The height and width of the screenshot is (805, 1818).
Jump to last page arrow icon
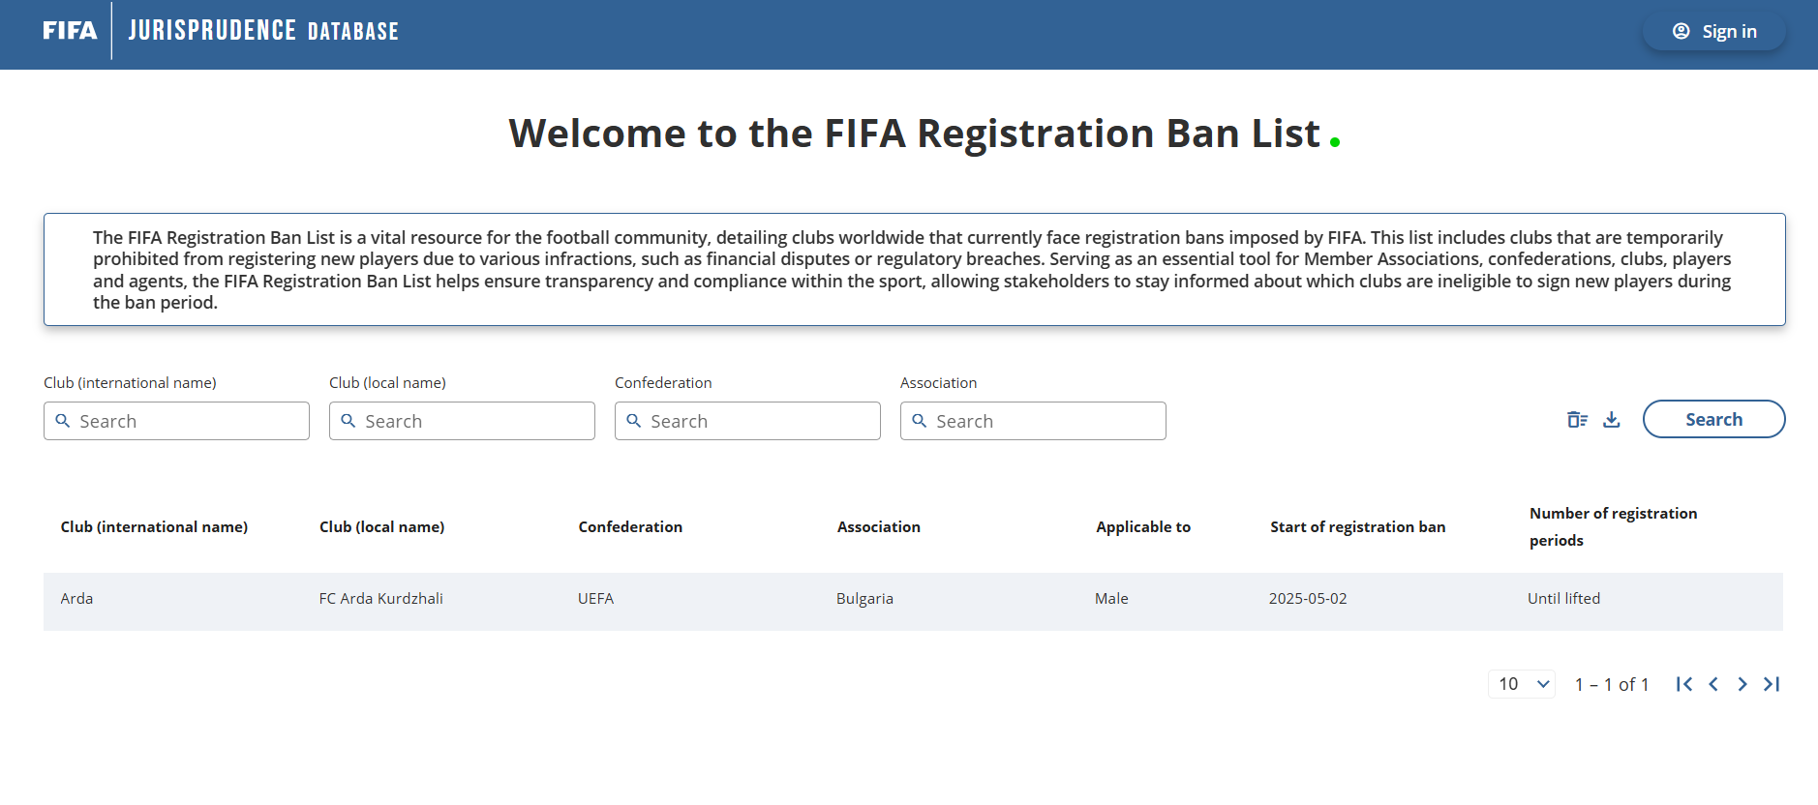point(1772,684)
